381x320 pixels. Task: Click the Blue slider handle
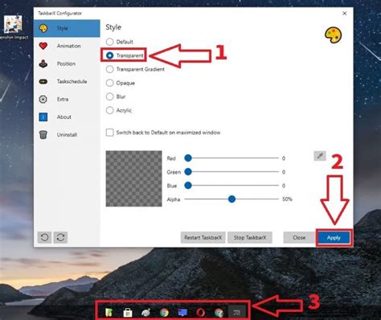(x=188, y=186)
